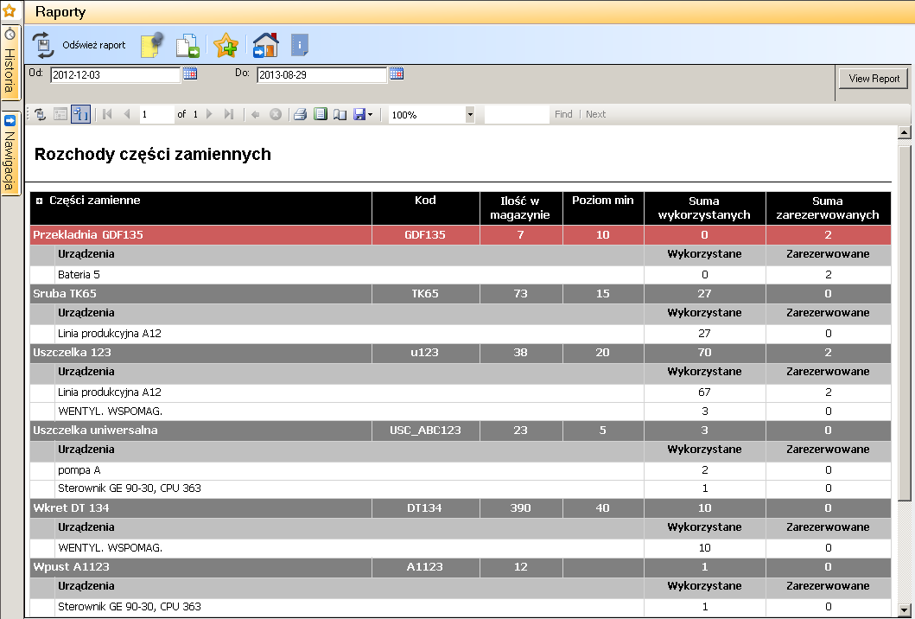Screen dimensions: 915x619
Task: Click the Suma zarezerwowanych column header
Action: point(828,207)
